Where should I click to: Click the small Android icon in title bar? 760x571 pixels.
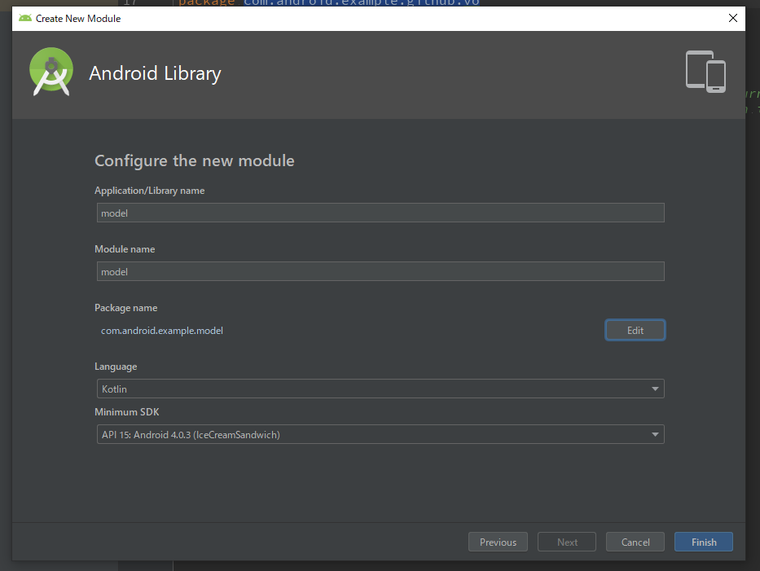click(25, 18)
